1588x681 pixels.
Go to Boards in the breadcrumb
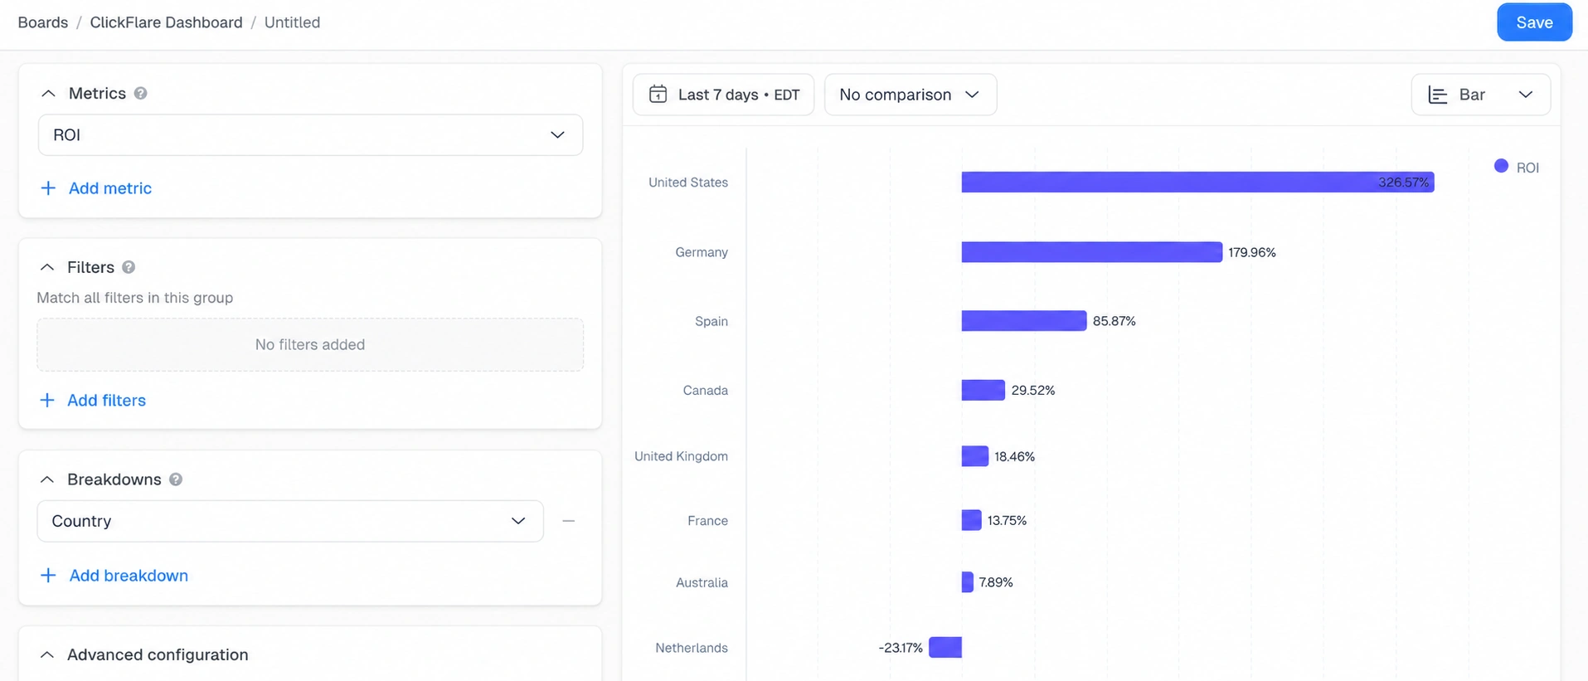(43, 22)
